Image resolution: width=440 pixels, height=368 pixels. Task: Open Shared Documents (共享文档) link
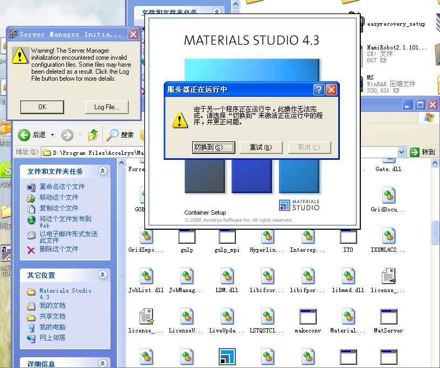[52, 316]
